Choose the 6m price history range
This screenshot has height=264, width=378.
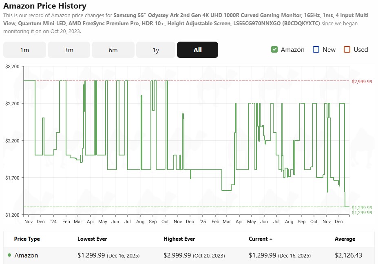point(113,50)
